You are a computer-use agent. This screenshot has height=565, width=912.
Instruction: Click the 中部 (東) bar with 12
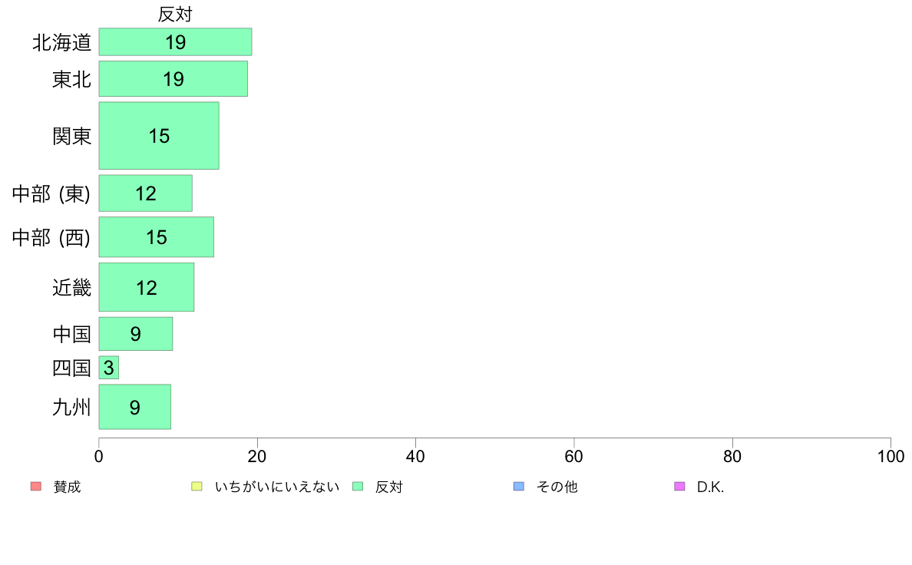coord(145,193)
